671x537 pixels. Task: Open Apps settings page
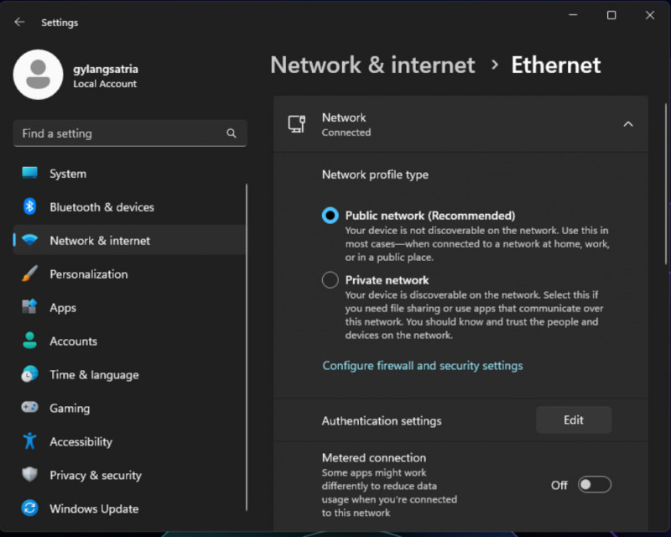coord(130,307)
